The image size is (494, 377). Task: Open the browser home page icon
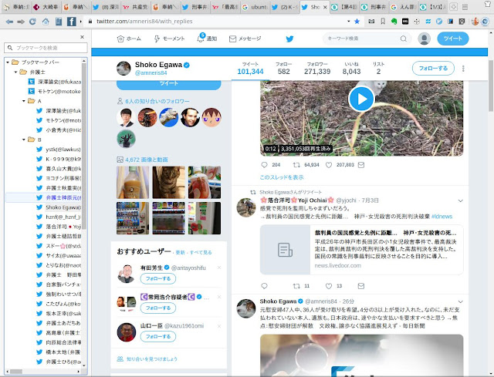tap(46, 22)
